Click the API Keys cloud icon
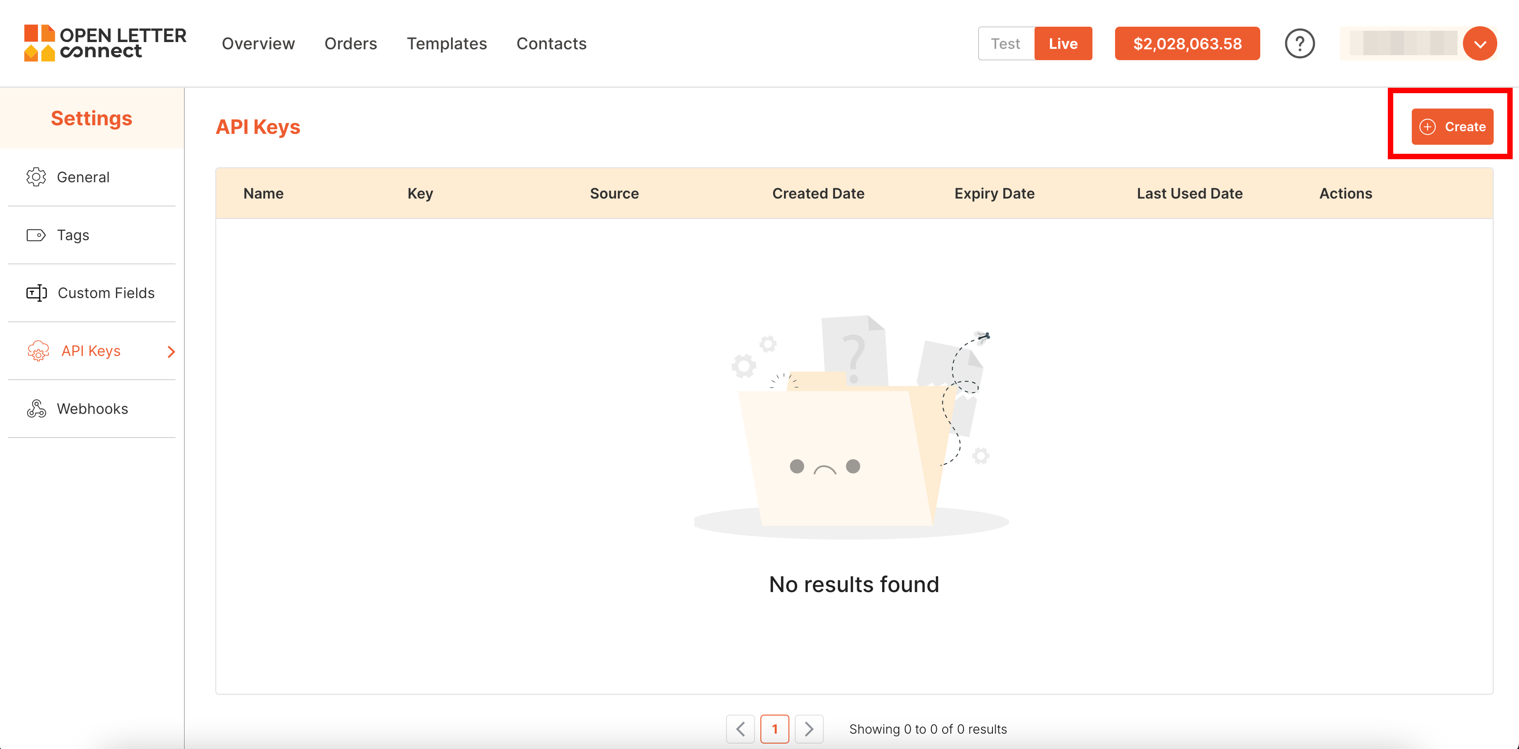 point(38,351)
